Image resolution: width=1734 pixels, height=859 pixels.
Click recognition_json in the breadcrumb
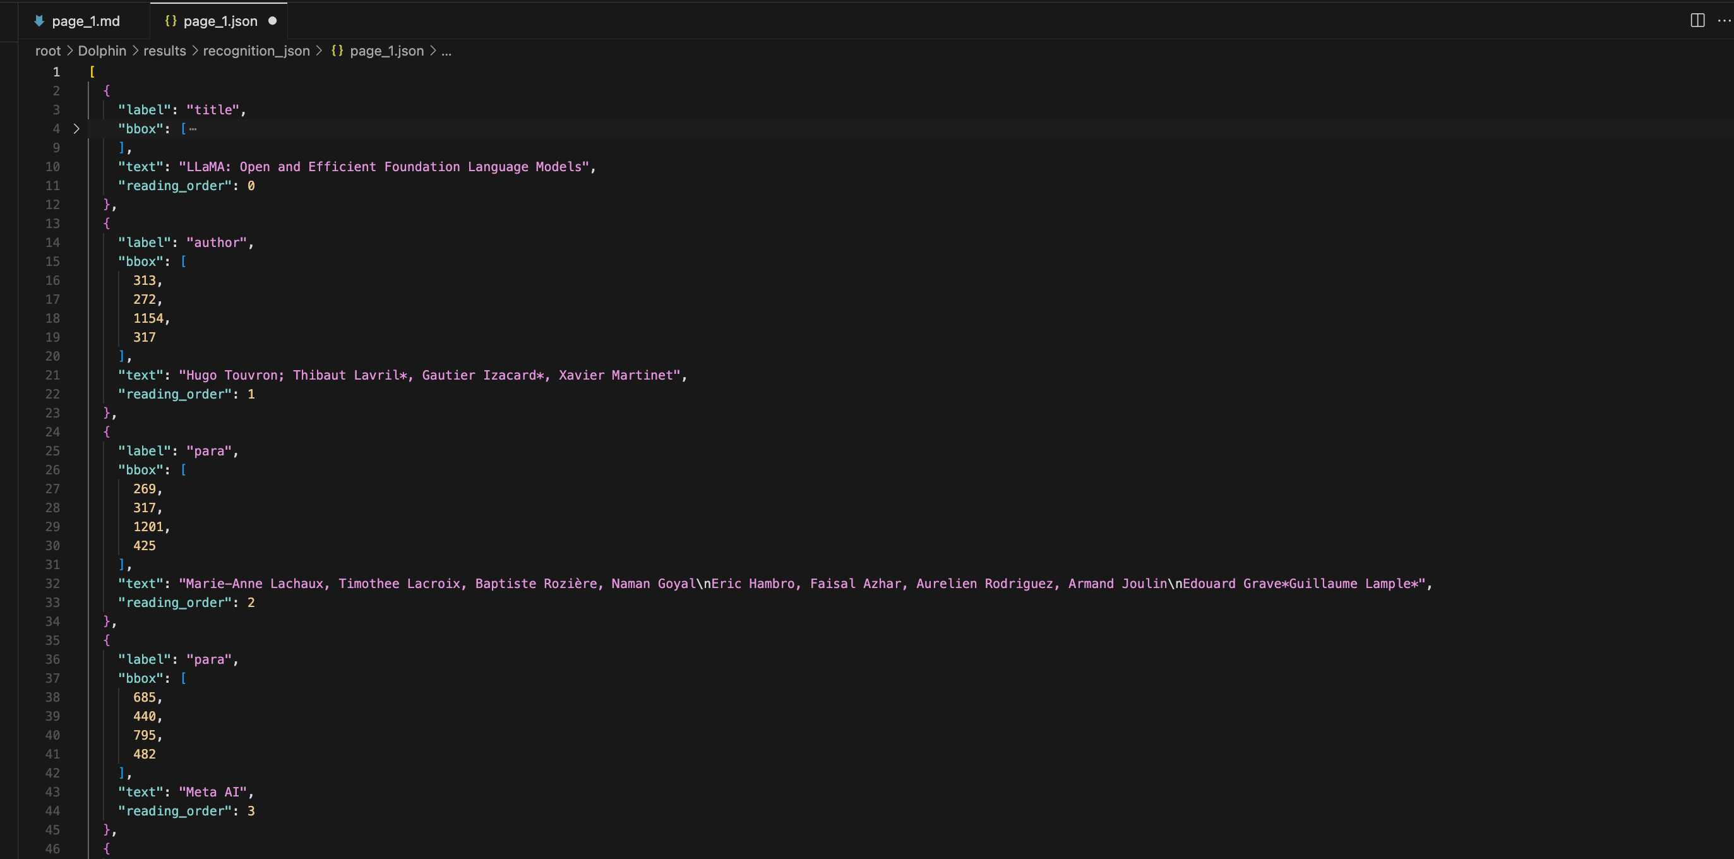click(x=256, y=51)
